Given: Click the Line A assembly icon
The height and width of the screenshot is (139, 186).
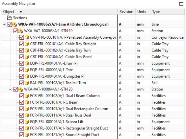Looking at the screenshot, I should pyautogui.click(x=14, y=24).
